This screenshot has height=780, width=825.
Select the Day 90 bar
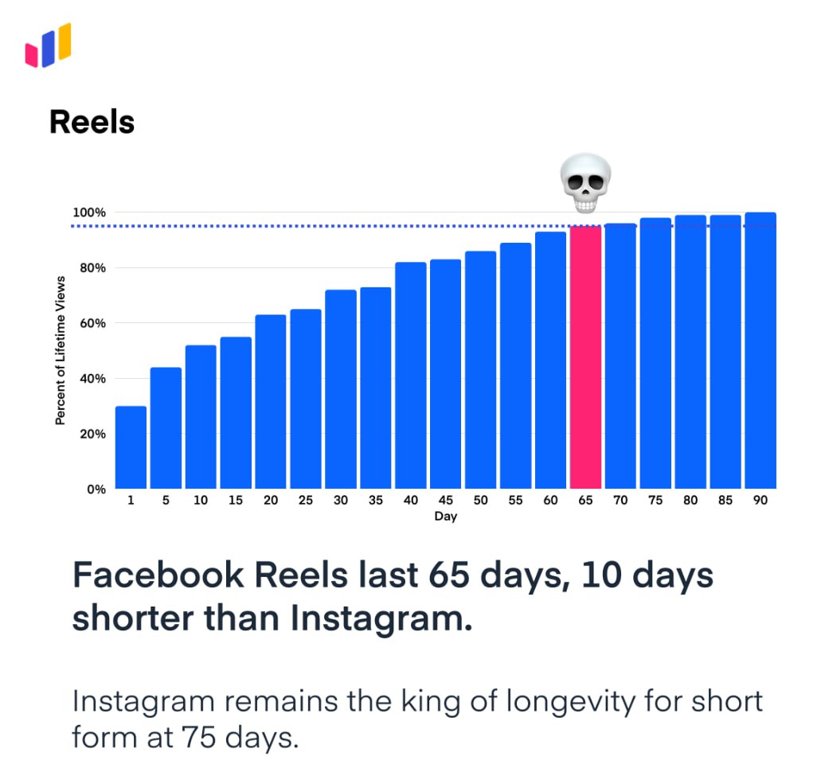pyautogui.click(x=760, y=350)
